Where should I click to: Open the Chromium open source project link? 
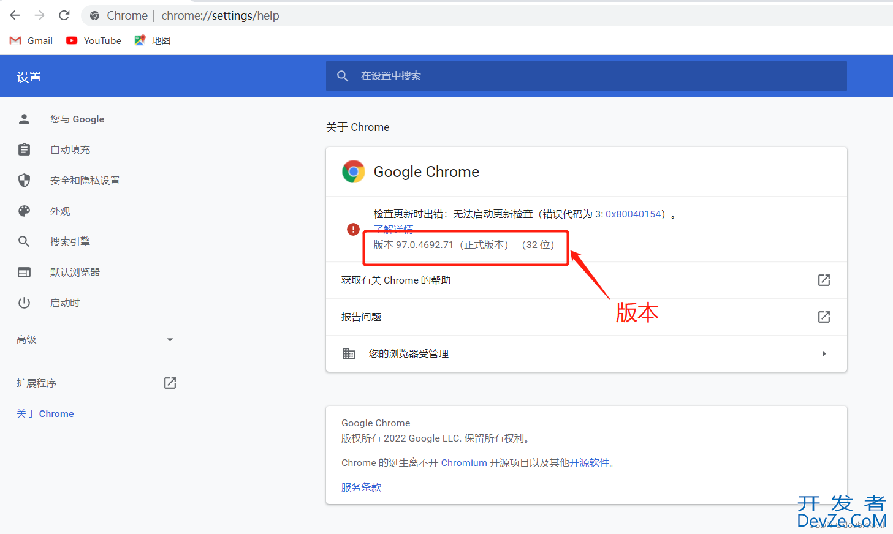tap(464, 462)
